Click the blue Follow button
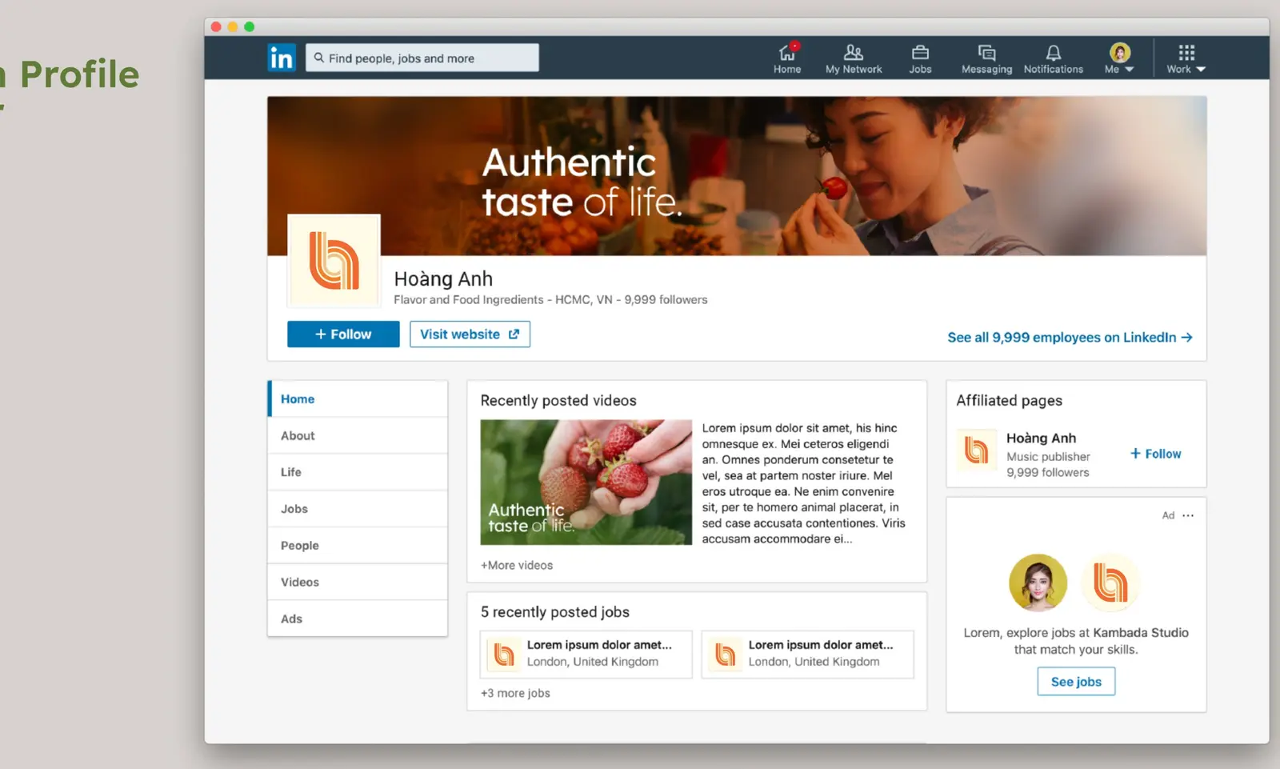This screenshot has width=1280, height=769. pos(343,334)
